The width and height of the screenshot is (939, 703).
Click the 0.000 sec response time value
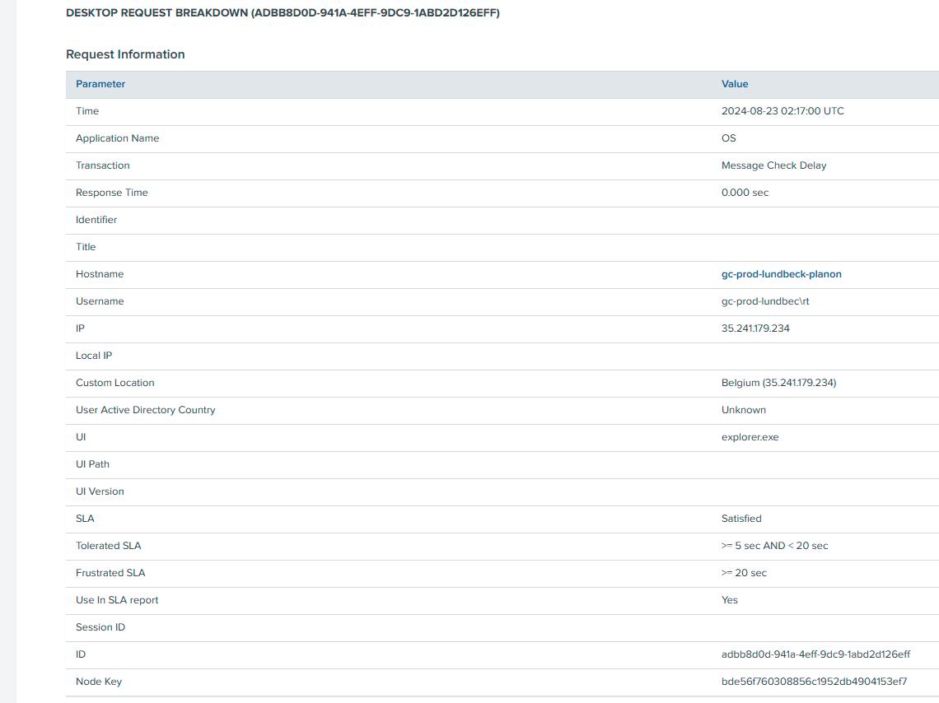coord(745,193)
